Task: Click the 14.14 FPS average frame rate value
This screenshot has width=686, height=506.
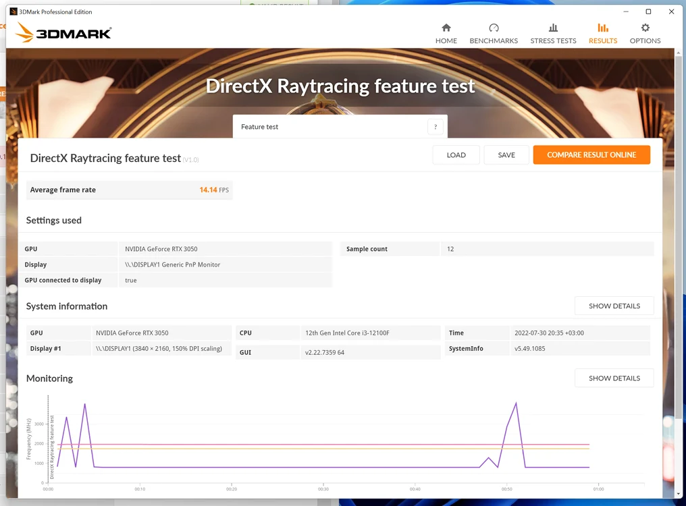Action: [x=214, y=190]
